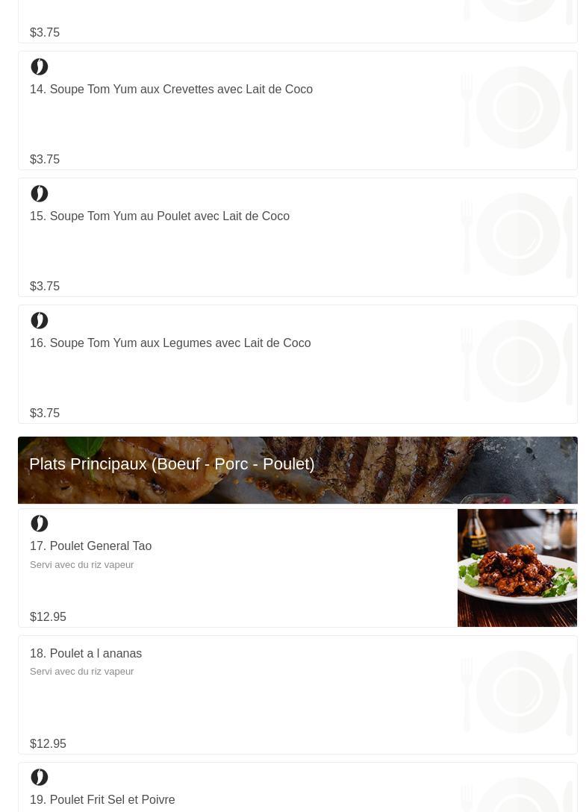Open the Poulet General Tao photo
Image resolution: width=586 pixels, height=812 pixels.
517,567
